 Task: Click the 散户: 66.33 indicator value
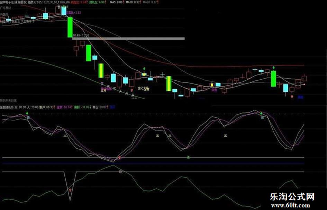[x=47, y=107]
